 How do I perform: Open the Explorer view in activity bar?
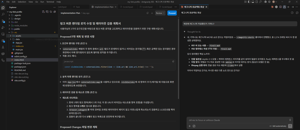[x=3, y=8]
